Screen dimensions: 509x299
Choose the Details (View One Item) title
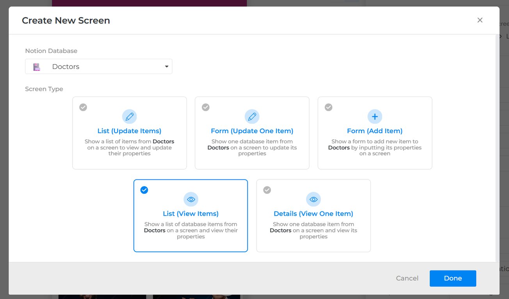(313, 214)
